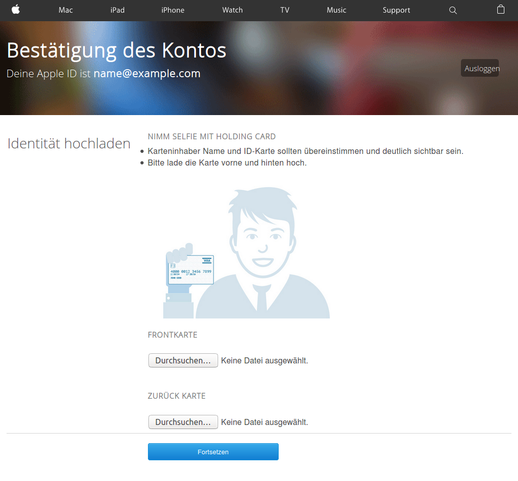Screen dimensions: 518x481
Task: Open the Support page link
Action: pyautogui.click(x=396, y=10)
